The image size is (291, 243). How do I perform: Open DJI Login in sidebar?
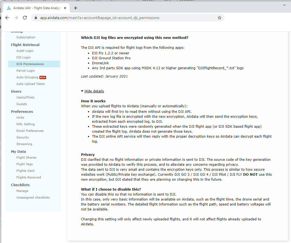tap(23, 57)
